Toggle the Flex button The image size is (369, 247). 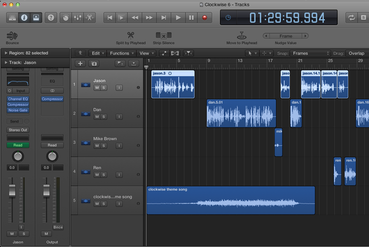(x=174, y=53)
